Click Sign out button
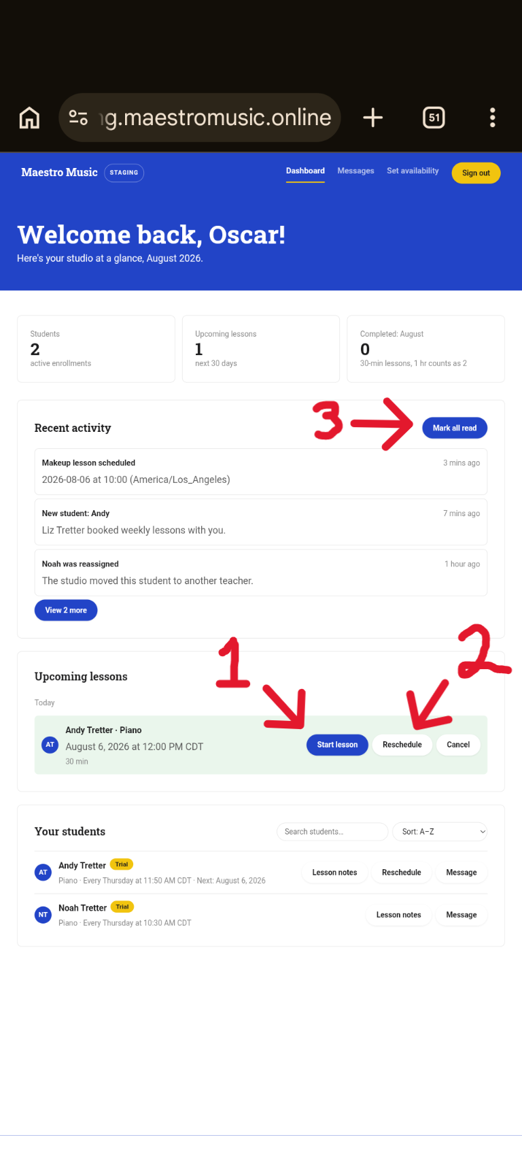Screen dimensions: 522x1165 click(476, 173)
